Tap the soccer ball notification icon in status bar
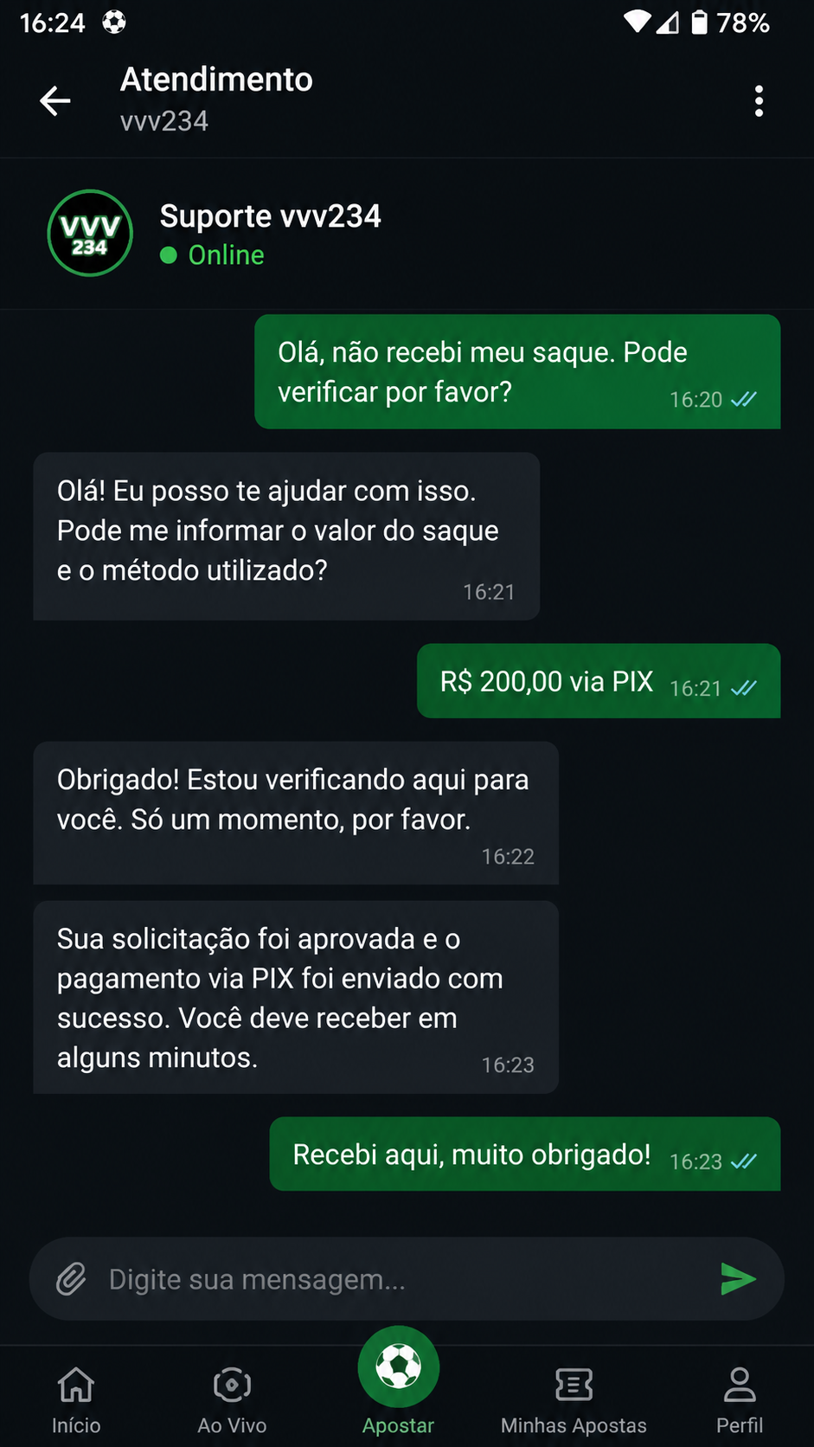The width and height of the screenshot is (814, 1447). [114, 22]
